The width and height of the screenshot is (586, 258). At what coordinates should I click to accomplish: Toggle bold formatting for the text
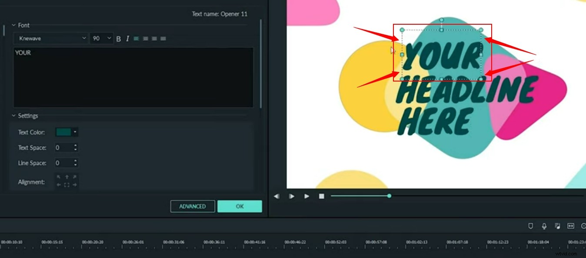tap(118, 39)
